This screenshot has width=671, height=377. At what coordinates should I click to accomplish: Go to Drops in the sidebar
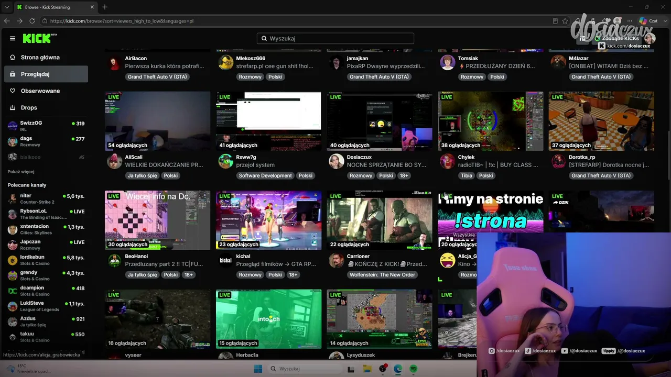click(x=46, y=108)
